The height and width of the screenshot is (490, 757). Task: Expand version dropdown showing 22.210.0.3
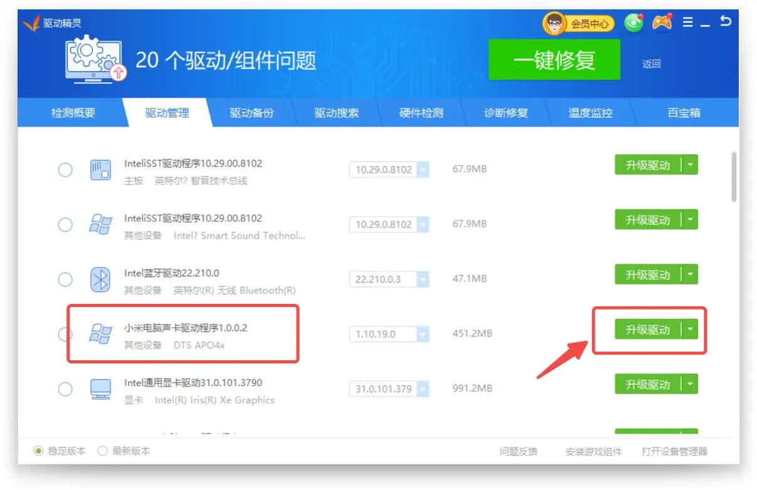point(423,279)
